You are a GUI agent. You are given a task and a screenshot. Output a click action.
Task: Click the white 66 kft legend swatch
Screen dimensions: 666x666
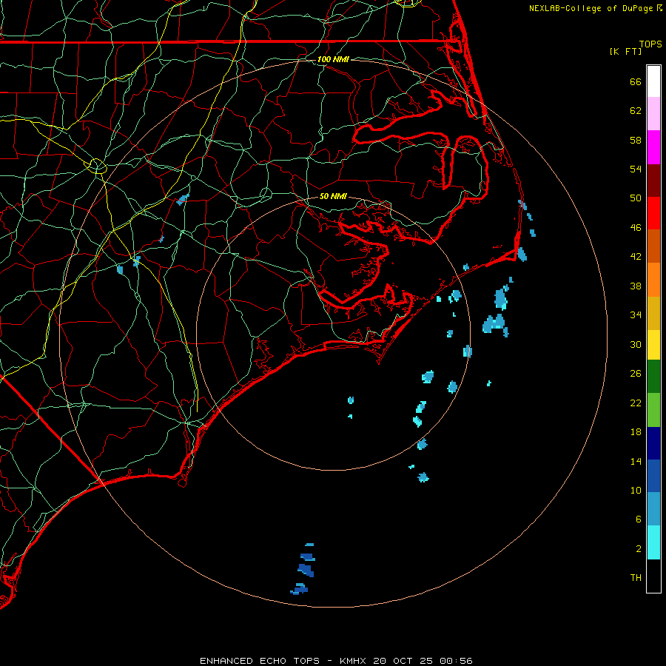(x=653, y=81)
